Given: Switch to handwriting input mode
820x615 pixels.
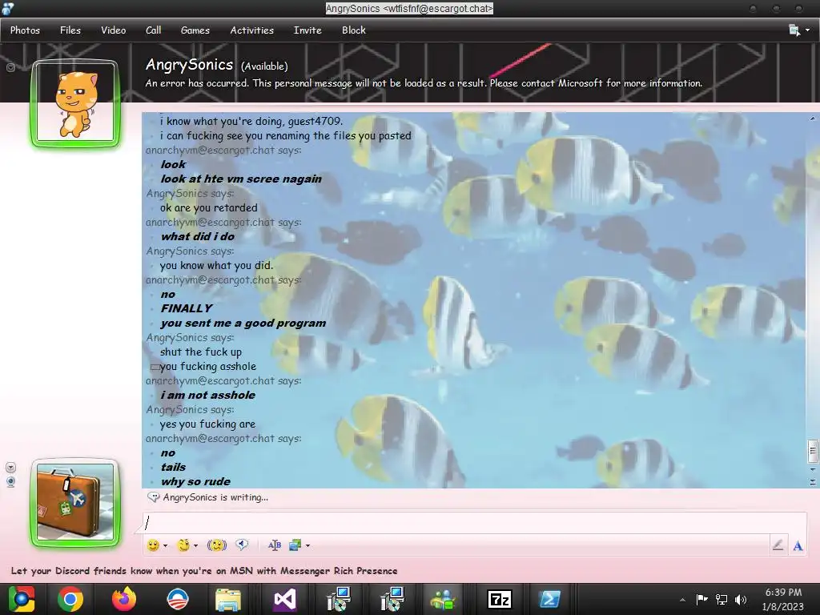Looking at the screenshot, I should click(778, 545).
